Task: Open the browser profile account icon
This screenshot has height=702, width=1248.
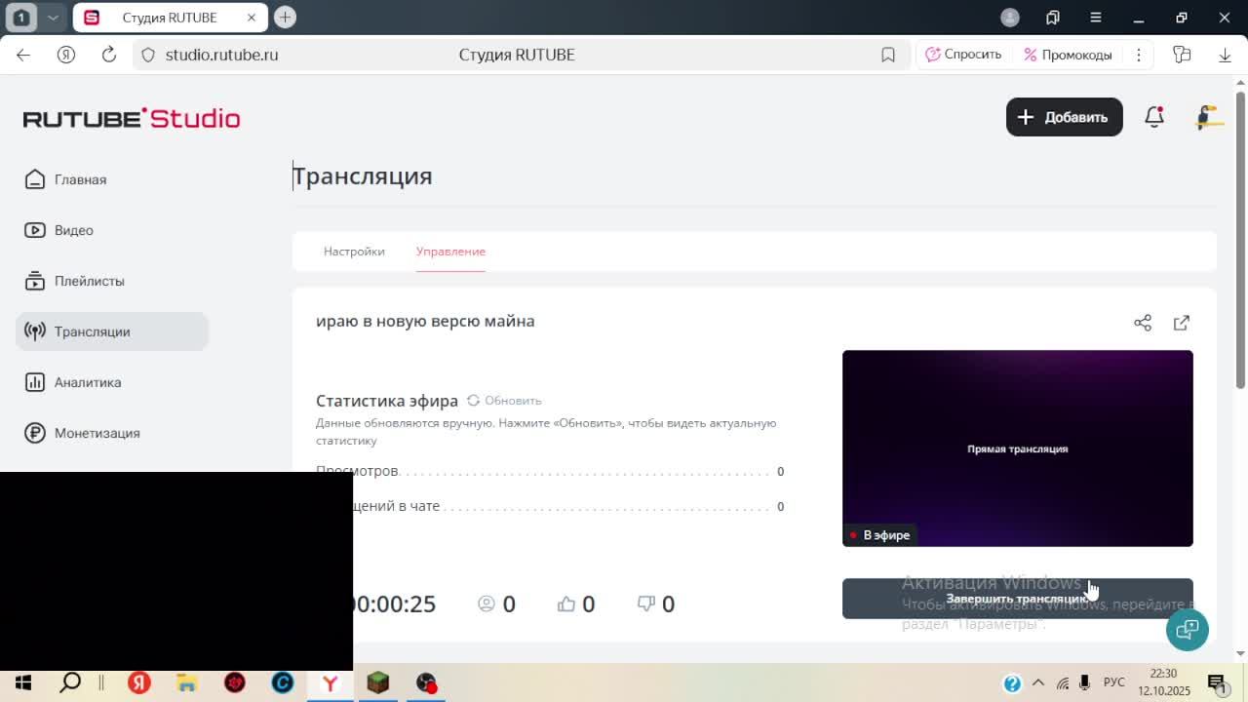Action: point(1010,18)
